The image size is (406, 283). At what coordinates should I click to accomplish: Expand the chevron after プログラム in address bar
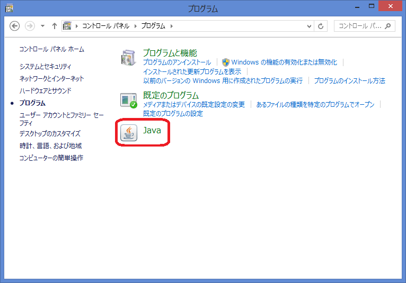171,26
